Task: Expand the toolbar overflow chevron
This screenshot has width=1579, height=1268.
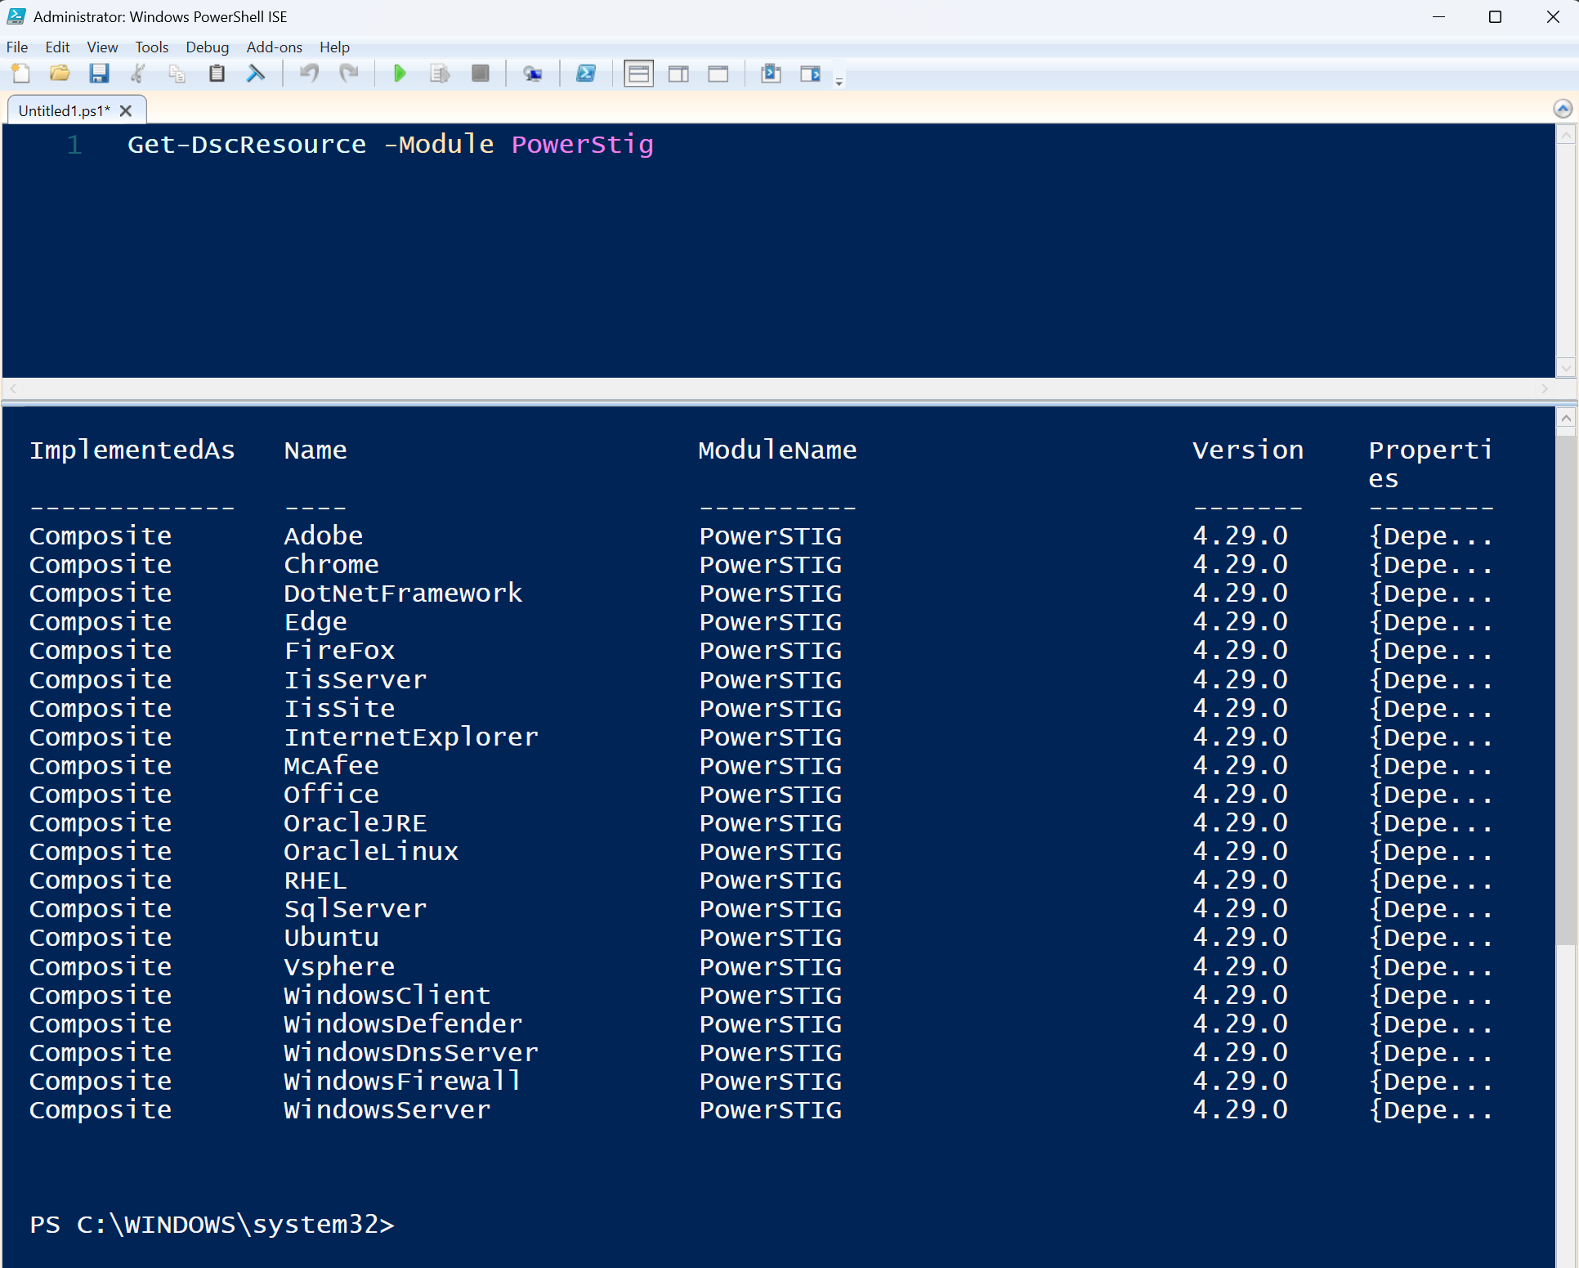Action: coord(839,79)
